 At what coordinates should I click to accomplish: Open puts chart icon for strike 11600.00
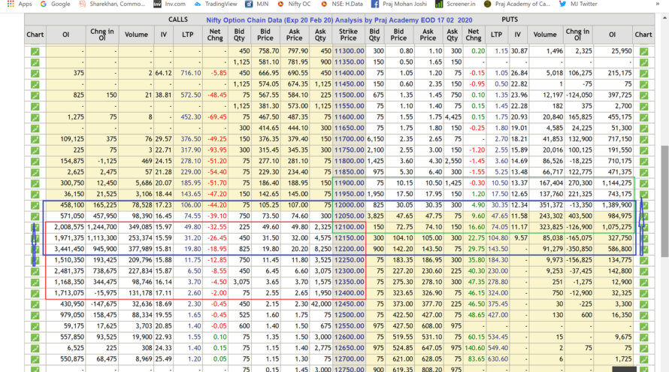(x=643, y=117)
